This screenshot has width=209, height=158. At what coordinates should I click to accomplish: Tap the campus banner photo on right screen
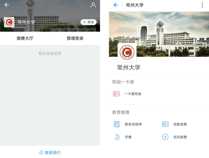[159, 34]
